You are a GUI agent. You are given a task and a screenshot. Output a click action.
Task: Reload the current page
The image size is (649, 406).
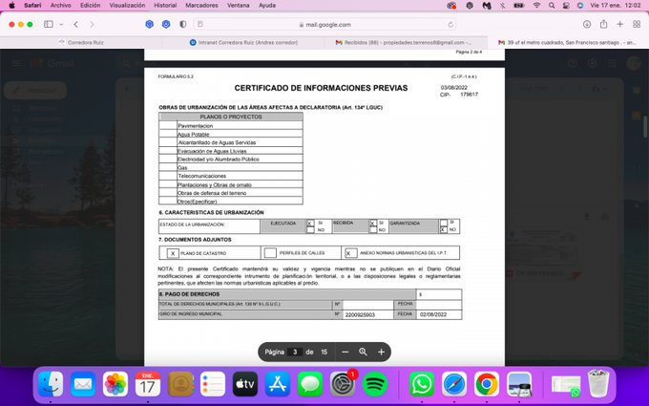click(450, 25)
